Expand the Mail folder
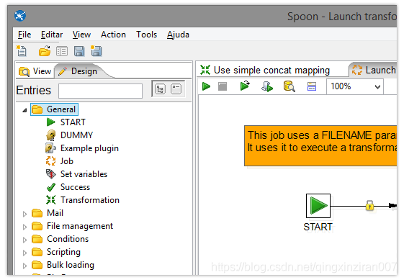 [24, 214]
